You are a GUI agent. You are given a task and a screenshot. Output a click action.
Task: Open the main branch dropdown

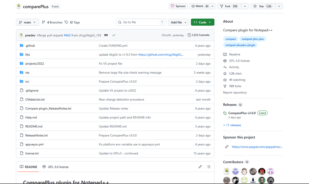28,22
